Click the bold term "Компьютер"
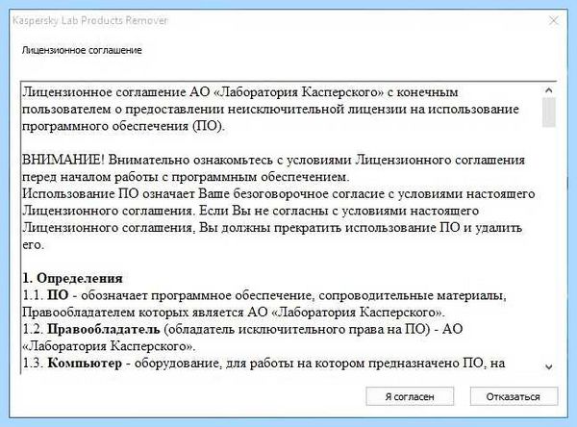577x427 pixels. click(85, 364)
